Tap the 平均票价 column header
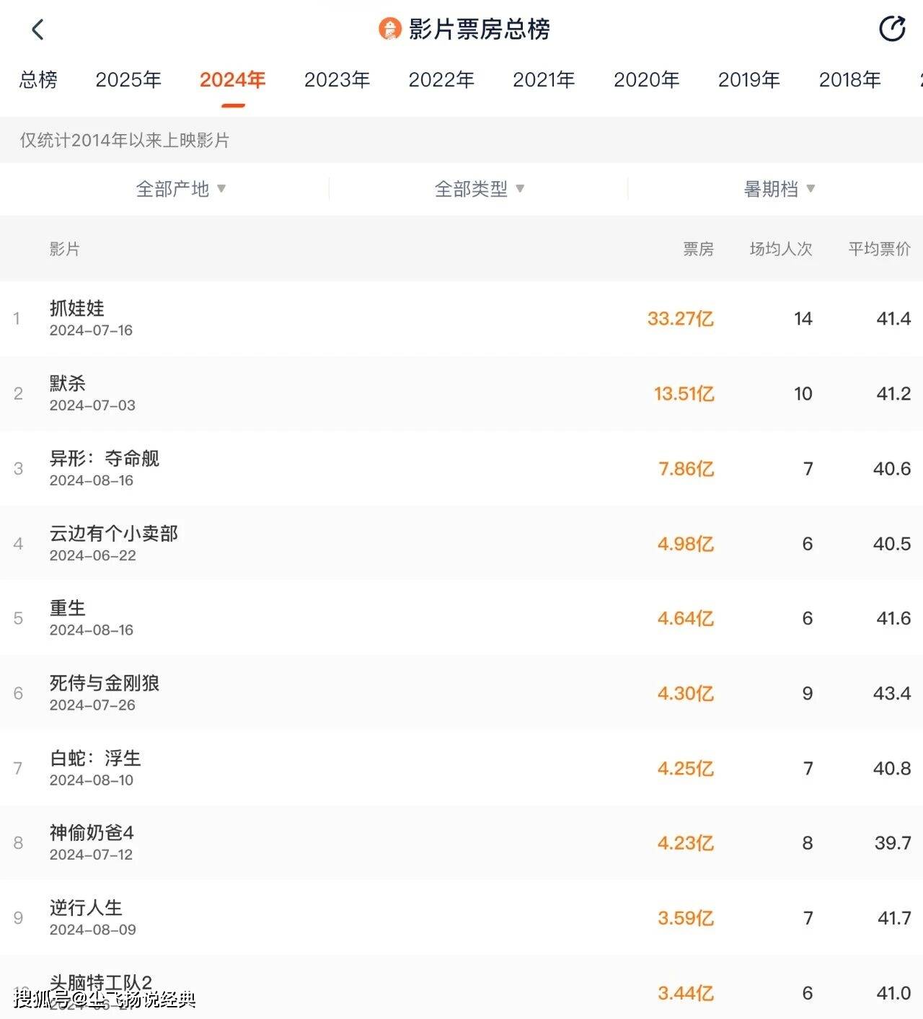The height and width of the screenshot is (1019, 923). coord(879,250)
